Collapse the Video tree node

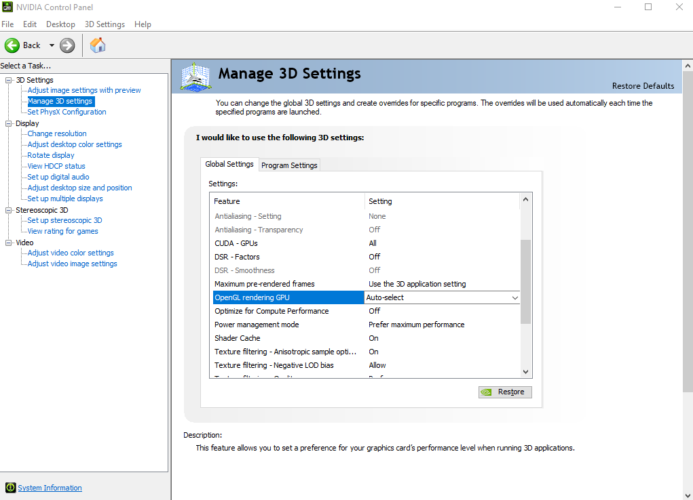(x=8, y=243)
